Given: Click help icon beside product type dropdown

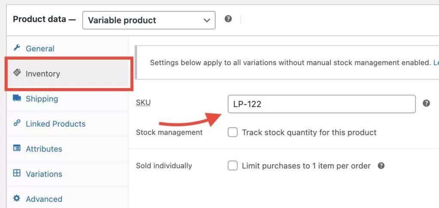Looking at the screenshot, I should click(229, 19).
